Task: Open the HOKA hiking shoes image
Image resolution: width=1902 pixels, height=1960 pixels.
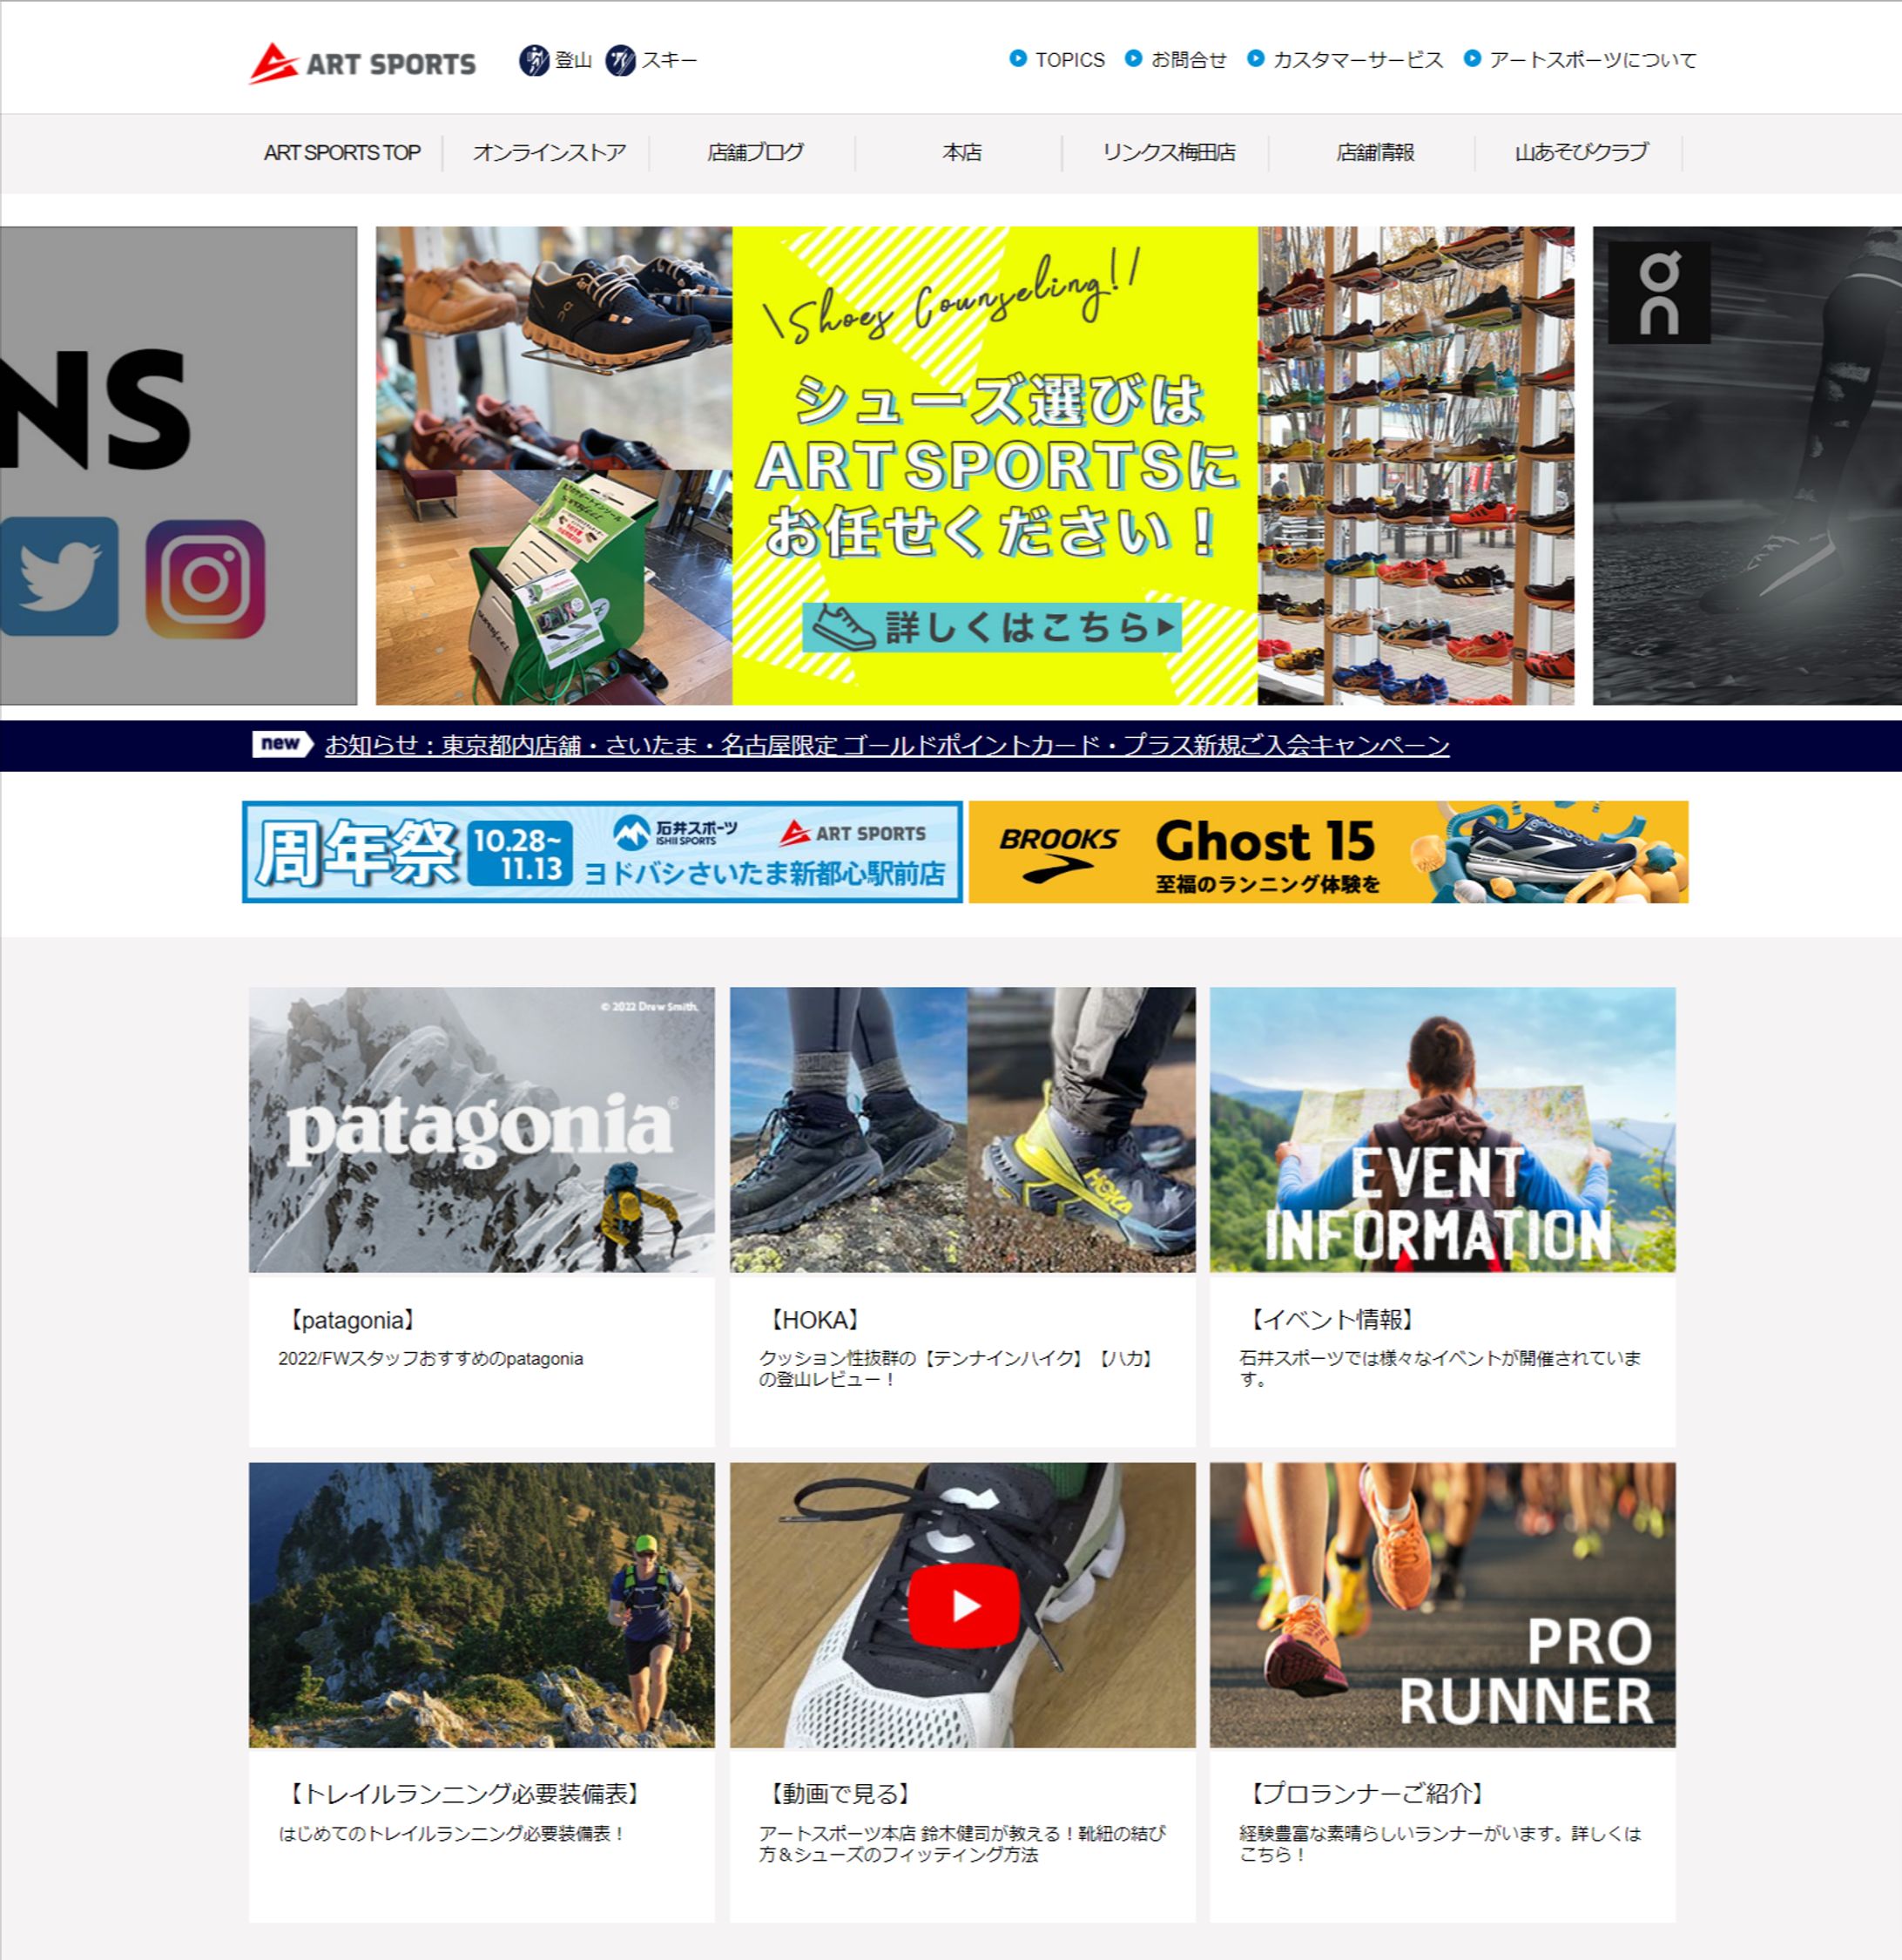Action: pyautogui.click(x=962, y=1130)
